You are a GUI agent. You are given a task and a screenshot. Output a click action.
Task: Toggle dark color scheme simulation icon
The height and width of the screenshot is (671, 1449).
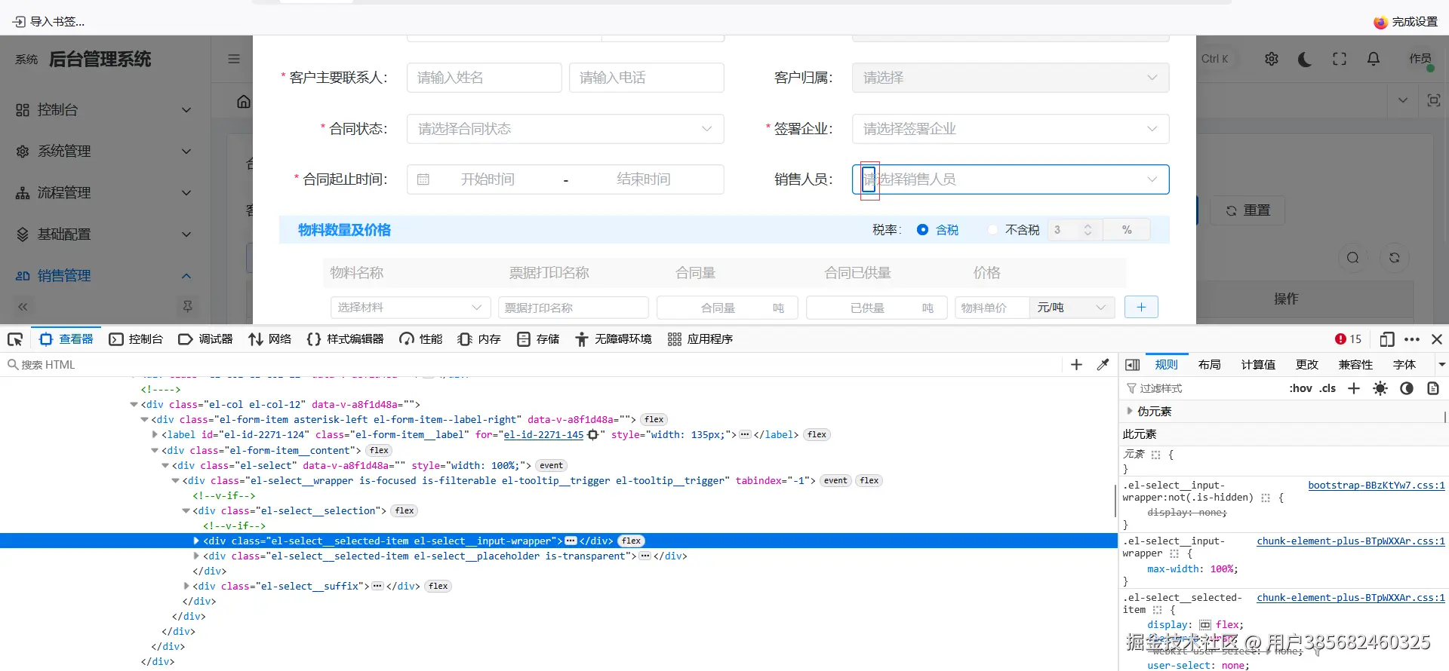[x=1407, y=388]
